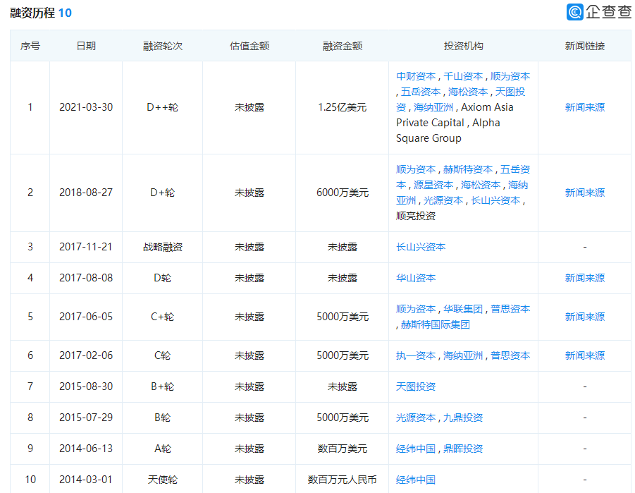Click investor 九鼎投资
The width and height of the screenshot is (635, 493).
coord(463,418)
